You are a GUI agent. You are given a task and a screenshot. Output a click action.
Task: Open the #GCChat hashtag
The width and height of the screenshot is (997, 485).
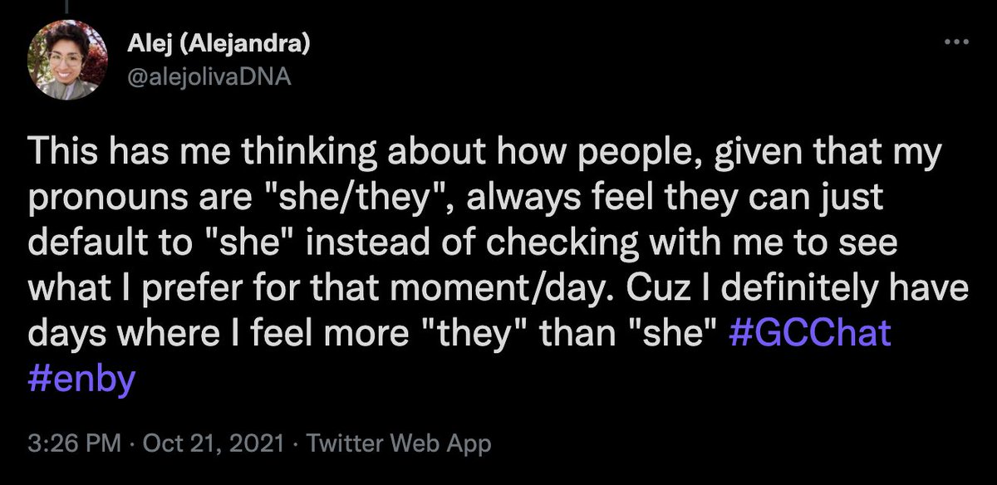tap(813, 334)
